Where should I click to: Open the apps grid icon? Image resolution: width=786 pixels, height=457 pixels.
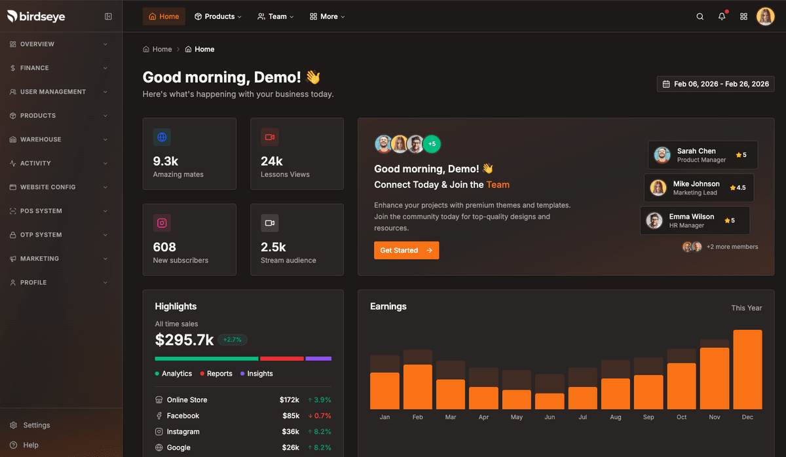pyautogui.click(x=743, y=16)
